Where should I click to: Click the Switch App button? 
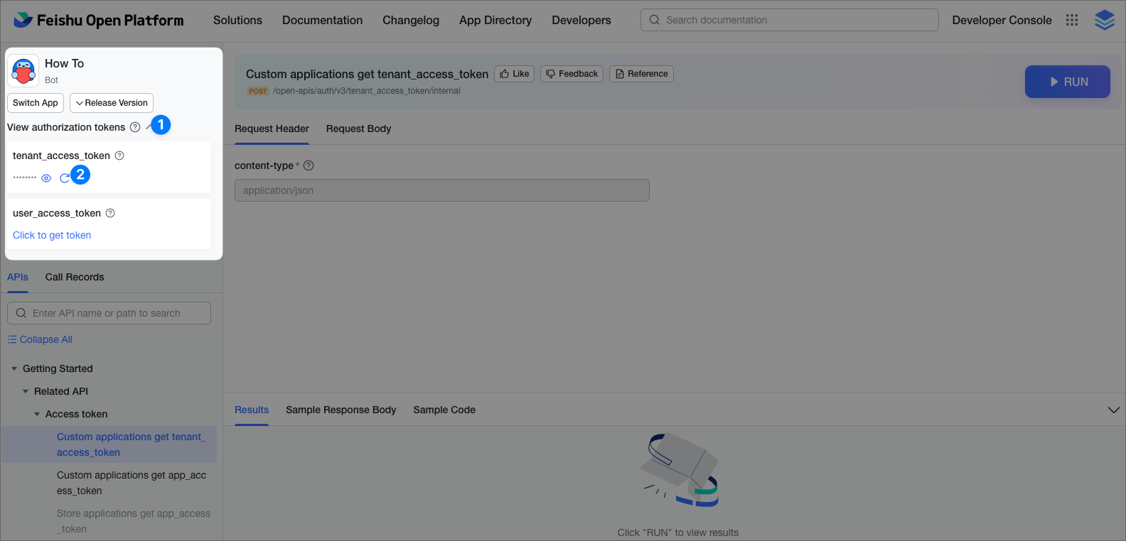tap(36, 103)
